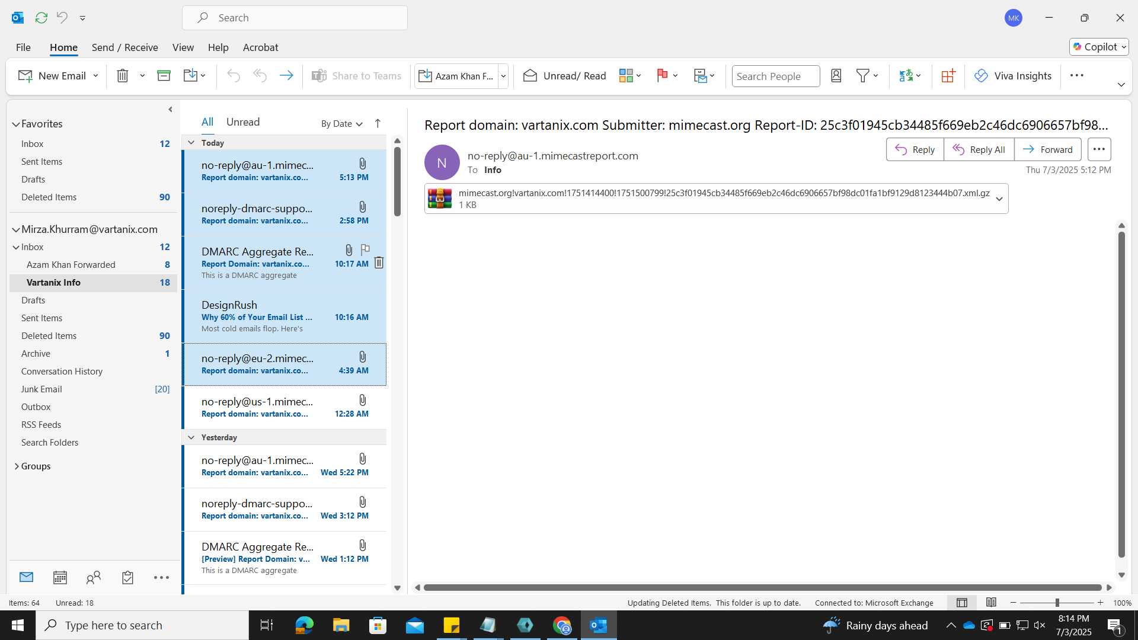
Task: Click Reply in the reading pane
Action: tap(915, 149)
